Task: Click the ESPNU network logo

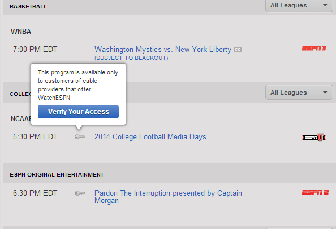Action: (314, 138)
